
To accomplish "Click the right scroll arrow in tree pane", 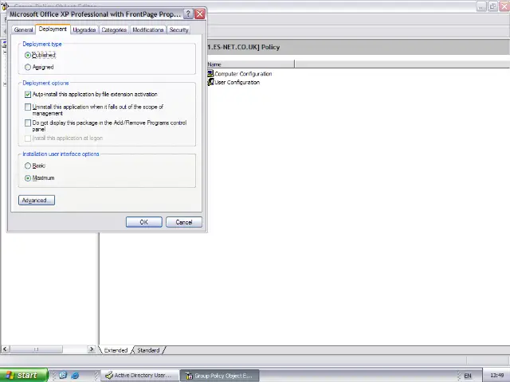I will click(92, 349).
